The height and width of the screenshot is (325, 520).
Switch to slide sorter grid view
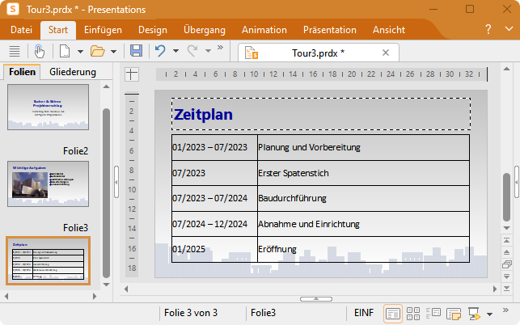click(x=413, y=313)
